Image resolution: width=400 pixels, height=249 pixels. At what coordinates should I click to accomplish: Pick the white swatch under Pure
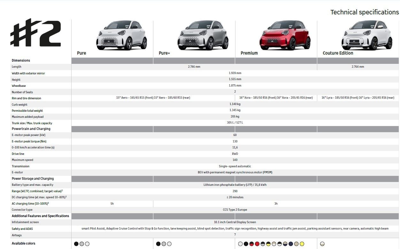pyautogui.click(x=87, y=244)
